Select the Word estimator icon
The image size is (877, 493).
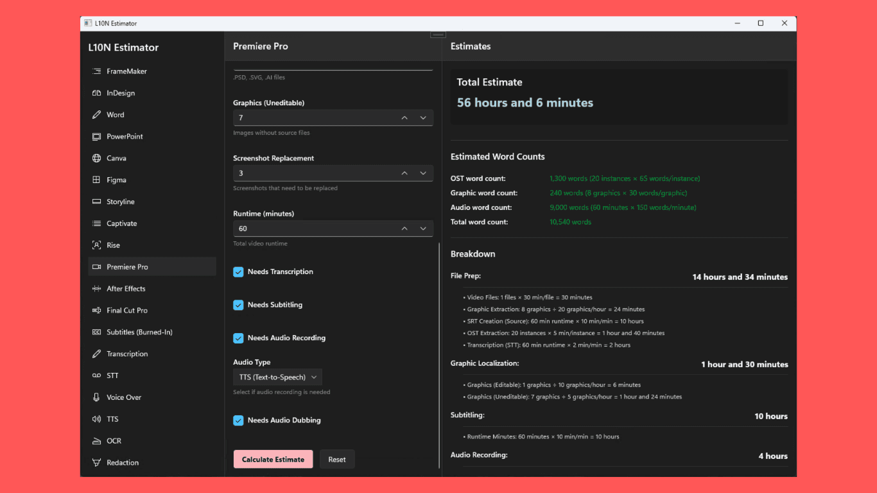[96, 114]
